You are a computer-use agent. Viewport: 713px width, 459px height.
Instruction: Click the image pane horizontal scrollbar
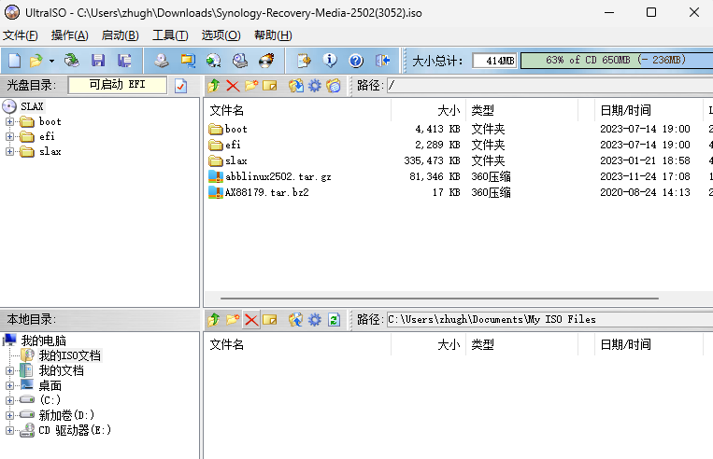tap(439, 299)
